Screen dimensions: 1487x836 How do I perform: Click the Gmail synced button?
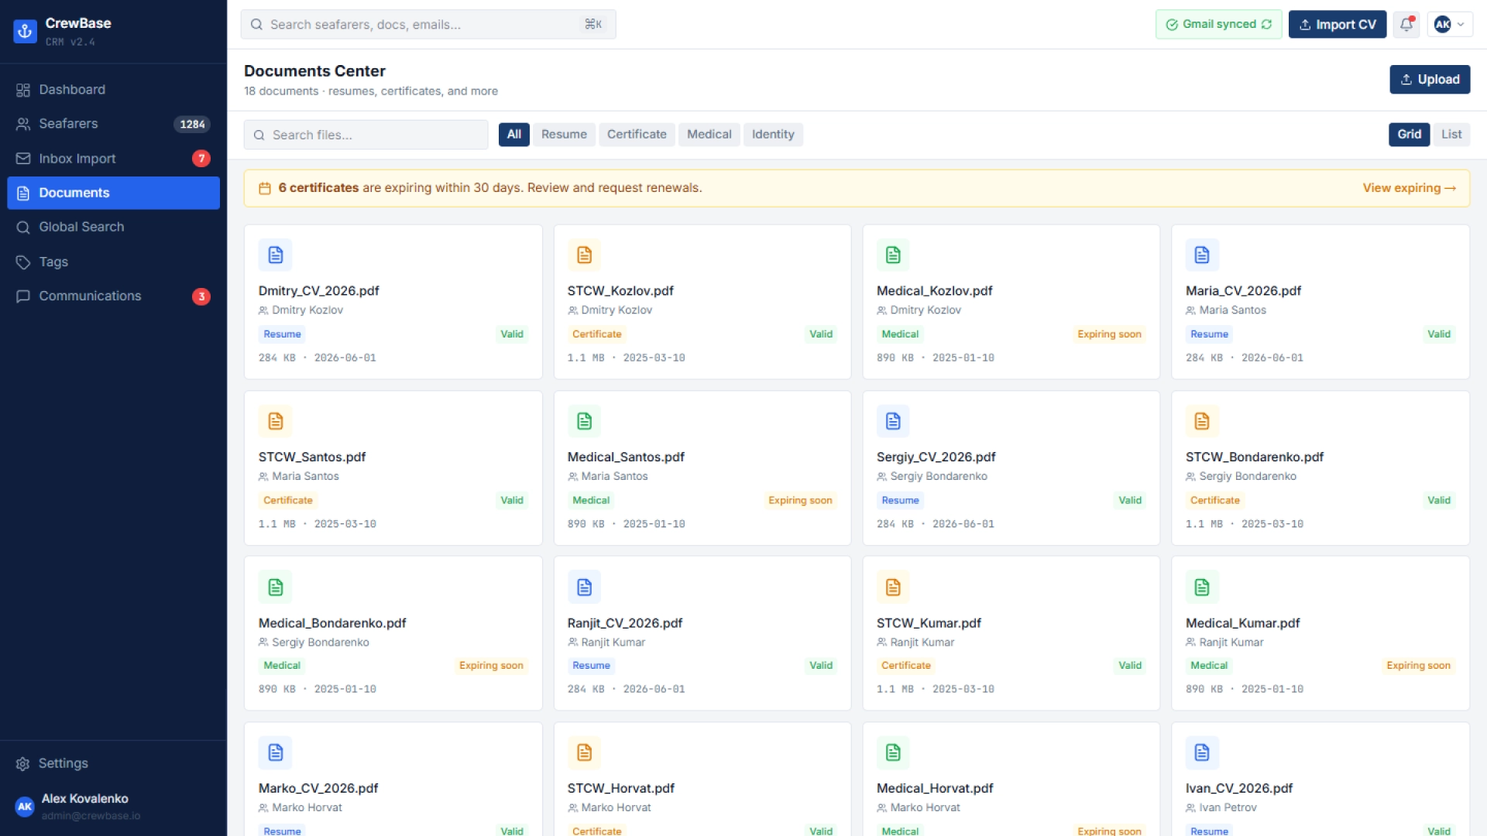point(1218,25)
